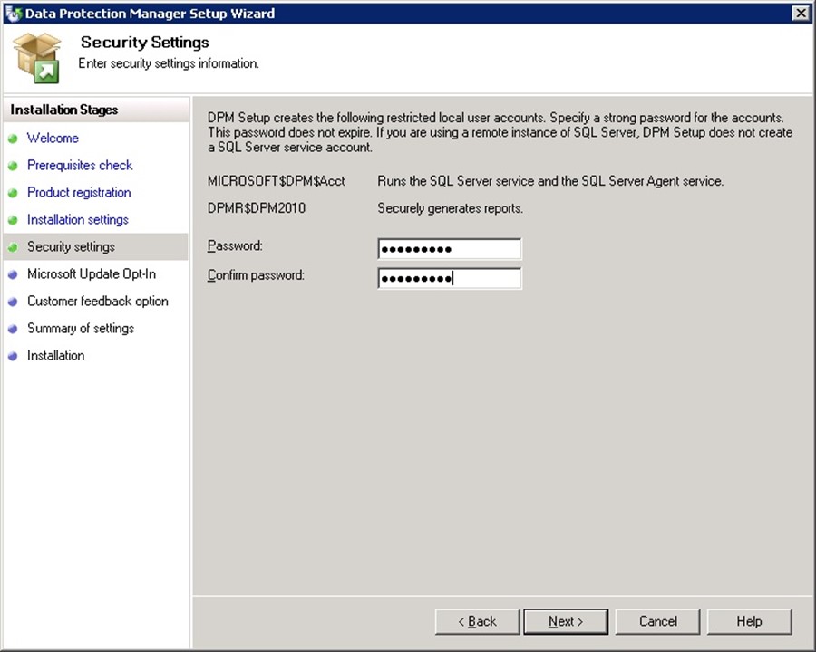Select Microsoft Update Opt-In stage
Viewport: 816px width, 652px height.
(x=92, y=273)
